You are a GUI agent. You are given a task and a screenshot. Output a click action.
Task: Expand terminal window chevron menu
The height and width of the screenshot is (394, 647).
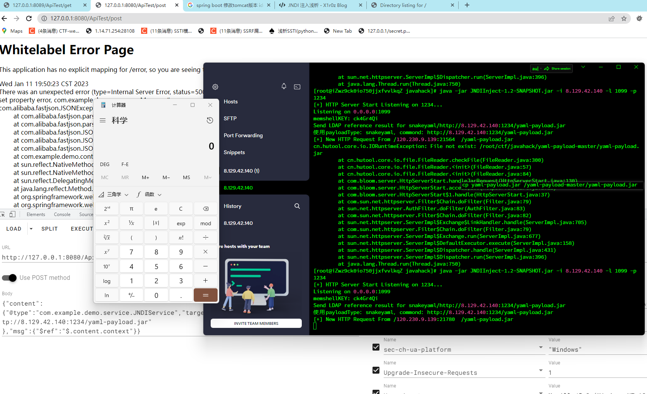[x=583, y=67]
